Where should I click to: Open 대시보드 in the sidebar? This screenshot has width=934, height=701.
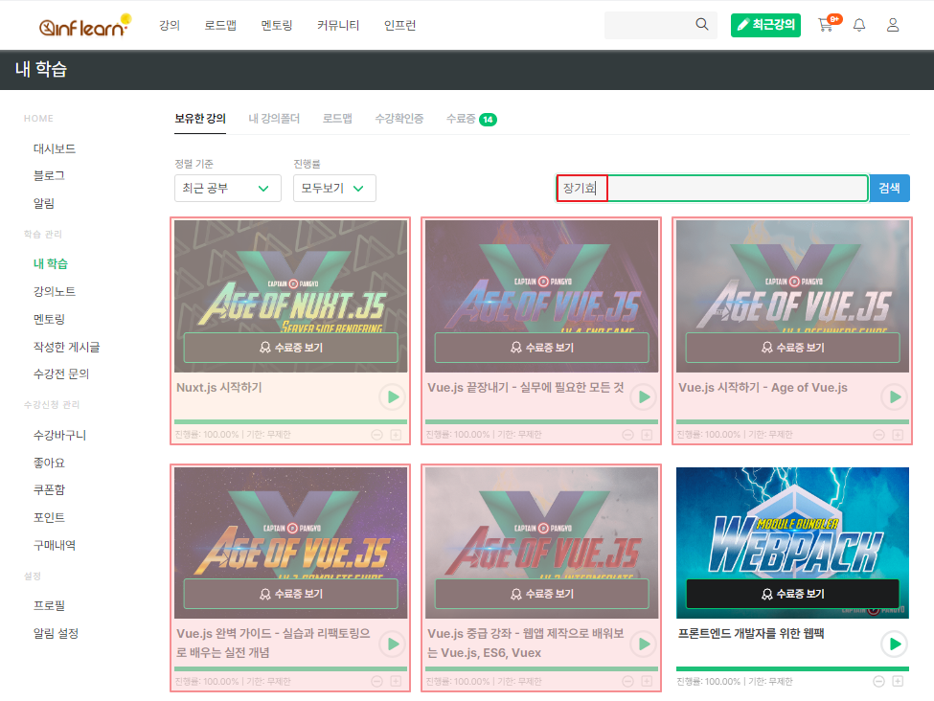tap(55, 148)
